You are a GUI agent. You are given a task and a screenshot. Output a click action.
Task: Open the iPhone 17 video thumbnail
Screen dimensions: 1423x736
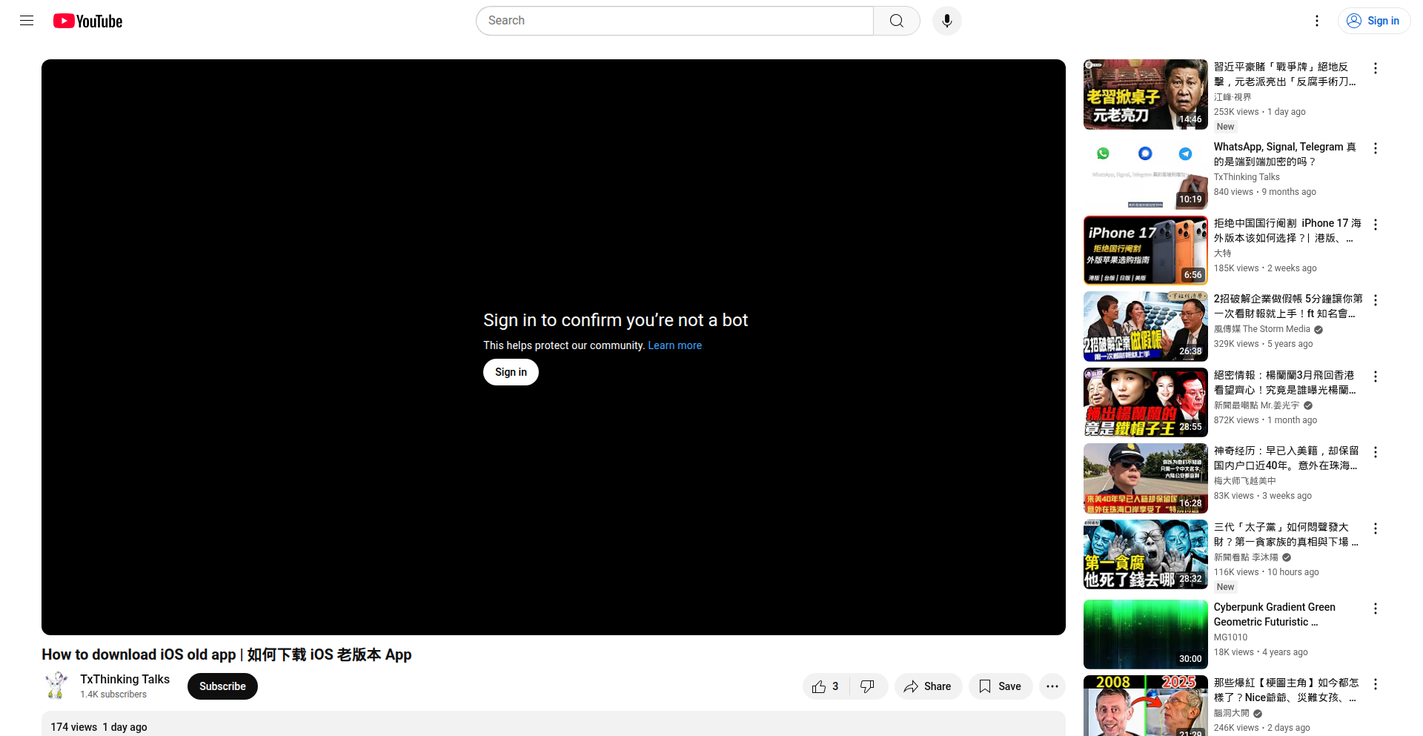[1145, 250]
